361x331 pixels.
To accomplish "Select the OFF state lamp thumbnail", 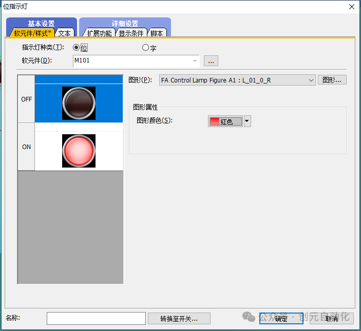I will [79, 103].
